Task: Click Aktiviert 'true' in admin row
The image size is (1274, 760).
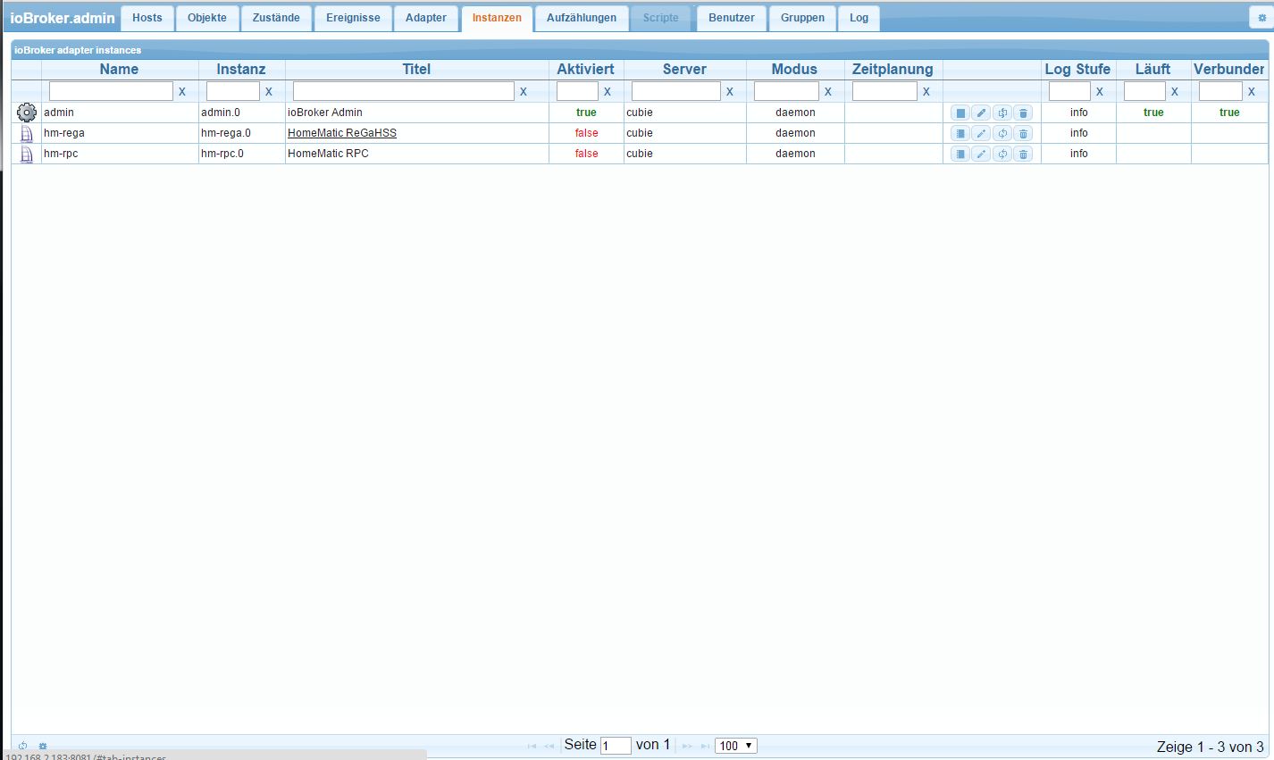Action: tap(586, 113)
